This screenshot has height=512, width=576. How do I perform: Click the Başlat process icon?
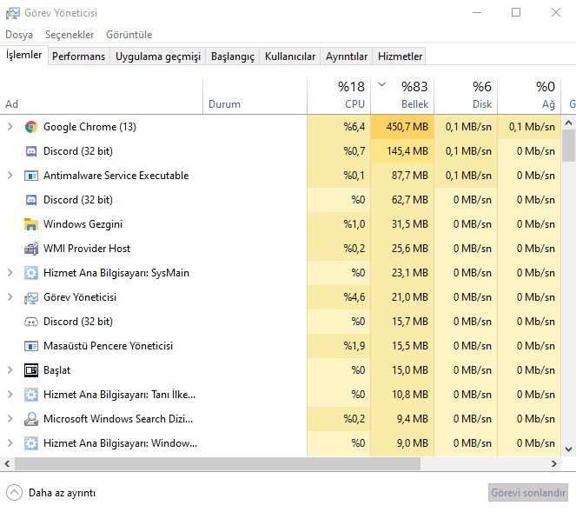31,370
